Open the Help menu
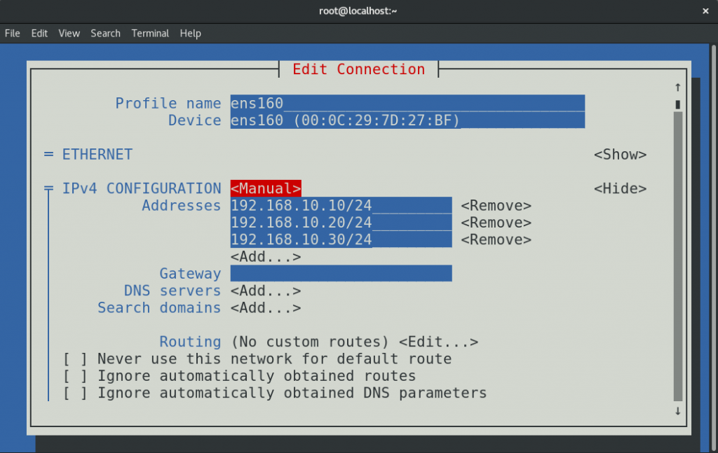This screenshot has height=453, width=718. 190,33
